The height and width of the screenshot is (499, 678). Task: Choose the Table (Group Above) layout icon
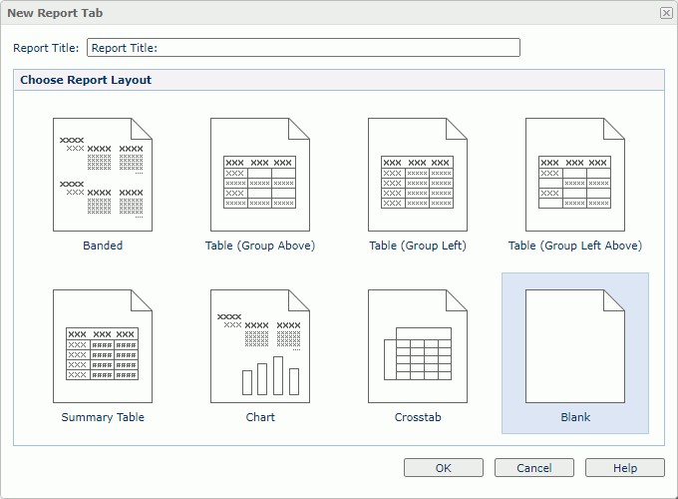(x=259, y=175)
